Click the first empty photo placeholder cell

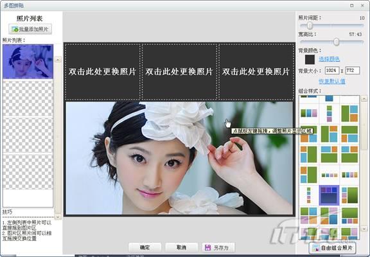102,71
